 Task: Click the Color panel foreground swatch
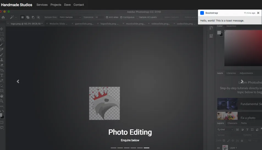pyautogui.click(x=219, y=33)
